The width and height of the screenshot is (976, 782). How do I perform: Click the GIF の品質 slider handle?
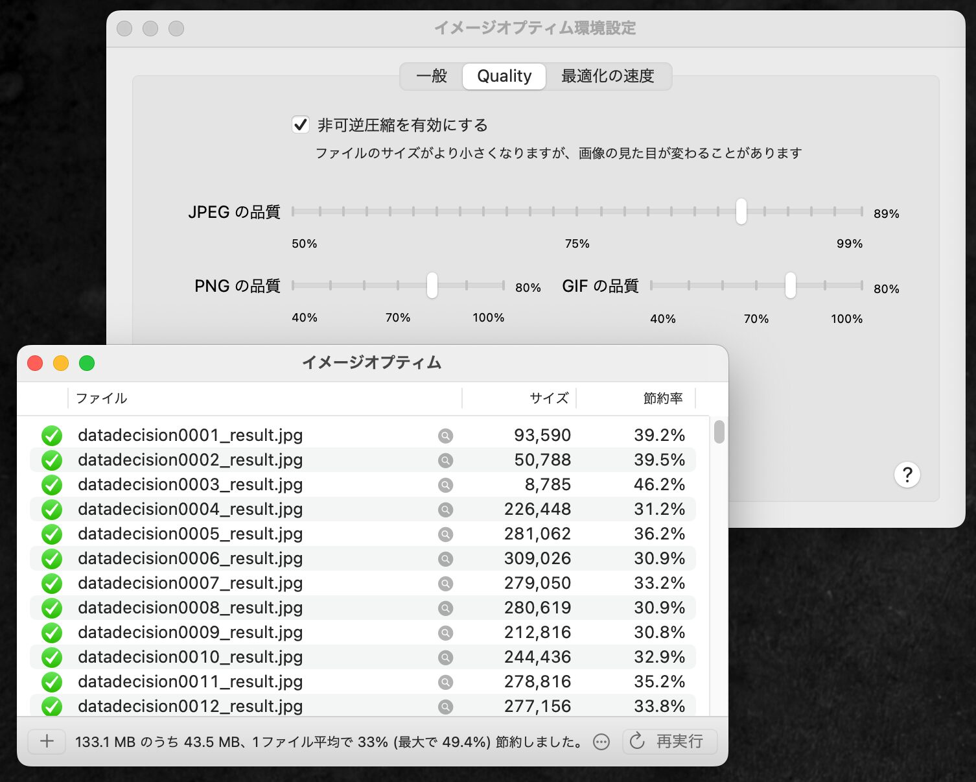coord(790,285)
